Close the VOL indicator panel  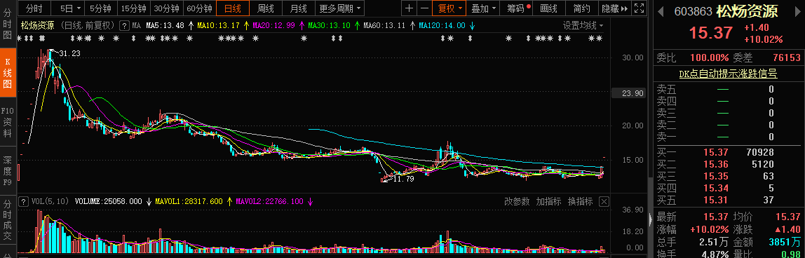(x=604, y=202)
